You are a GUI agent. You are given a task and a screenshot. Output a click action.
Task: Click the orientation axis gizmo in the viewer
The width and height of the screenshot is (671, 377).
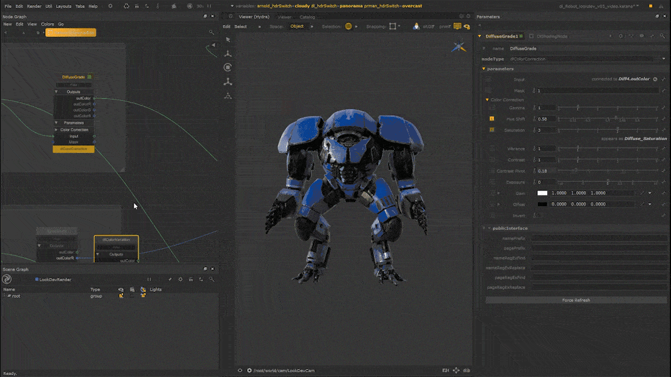pyautogui.click(x=458, y=47)
